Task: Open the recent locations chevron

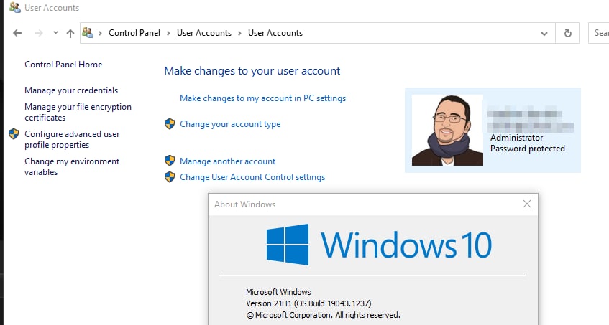Action: 55,33
